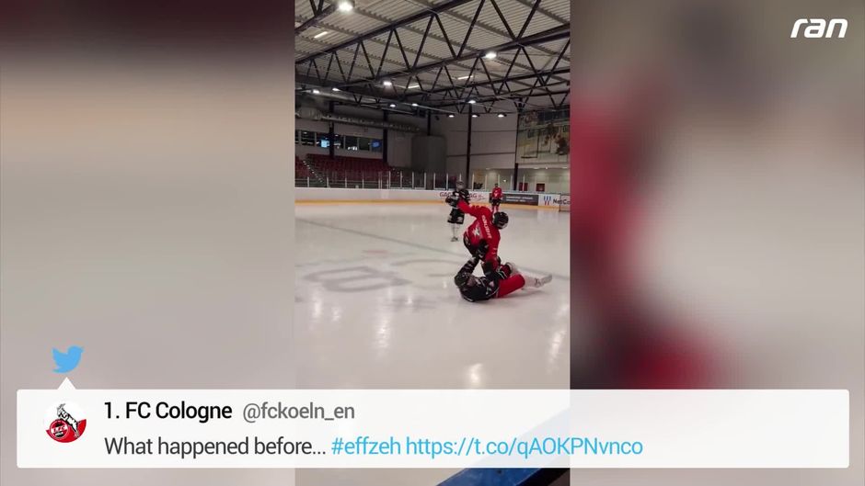Open the #effzeh hashtag
Viewport: 865px width, 486px height.
pos(365,446)
